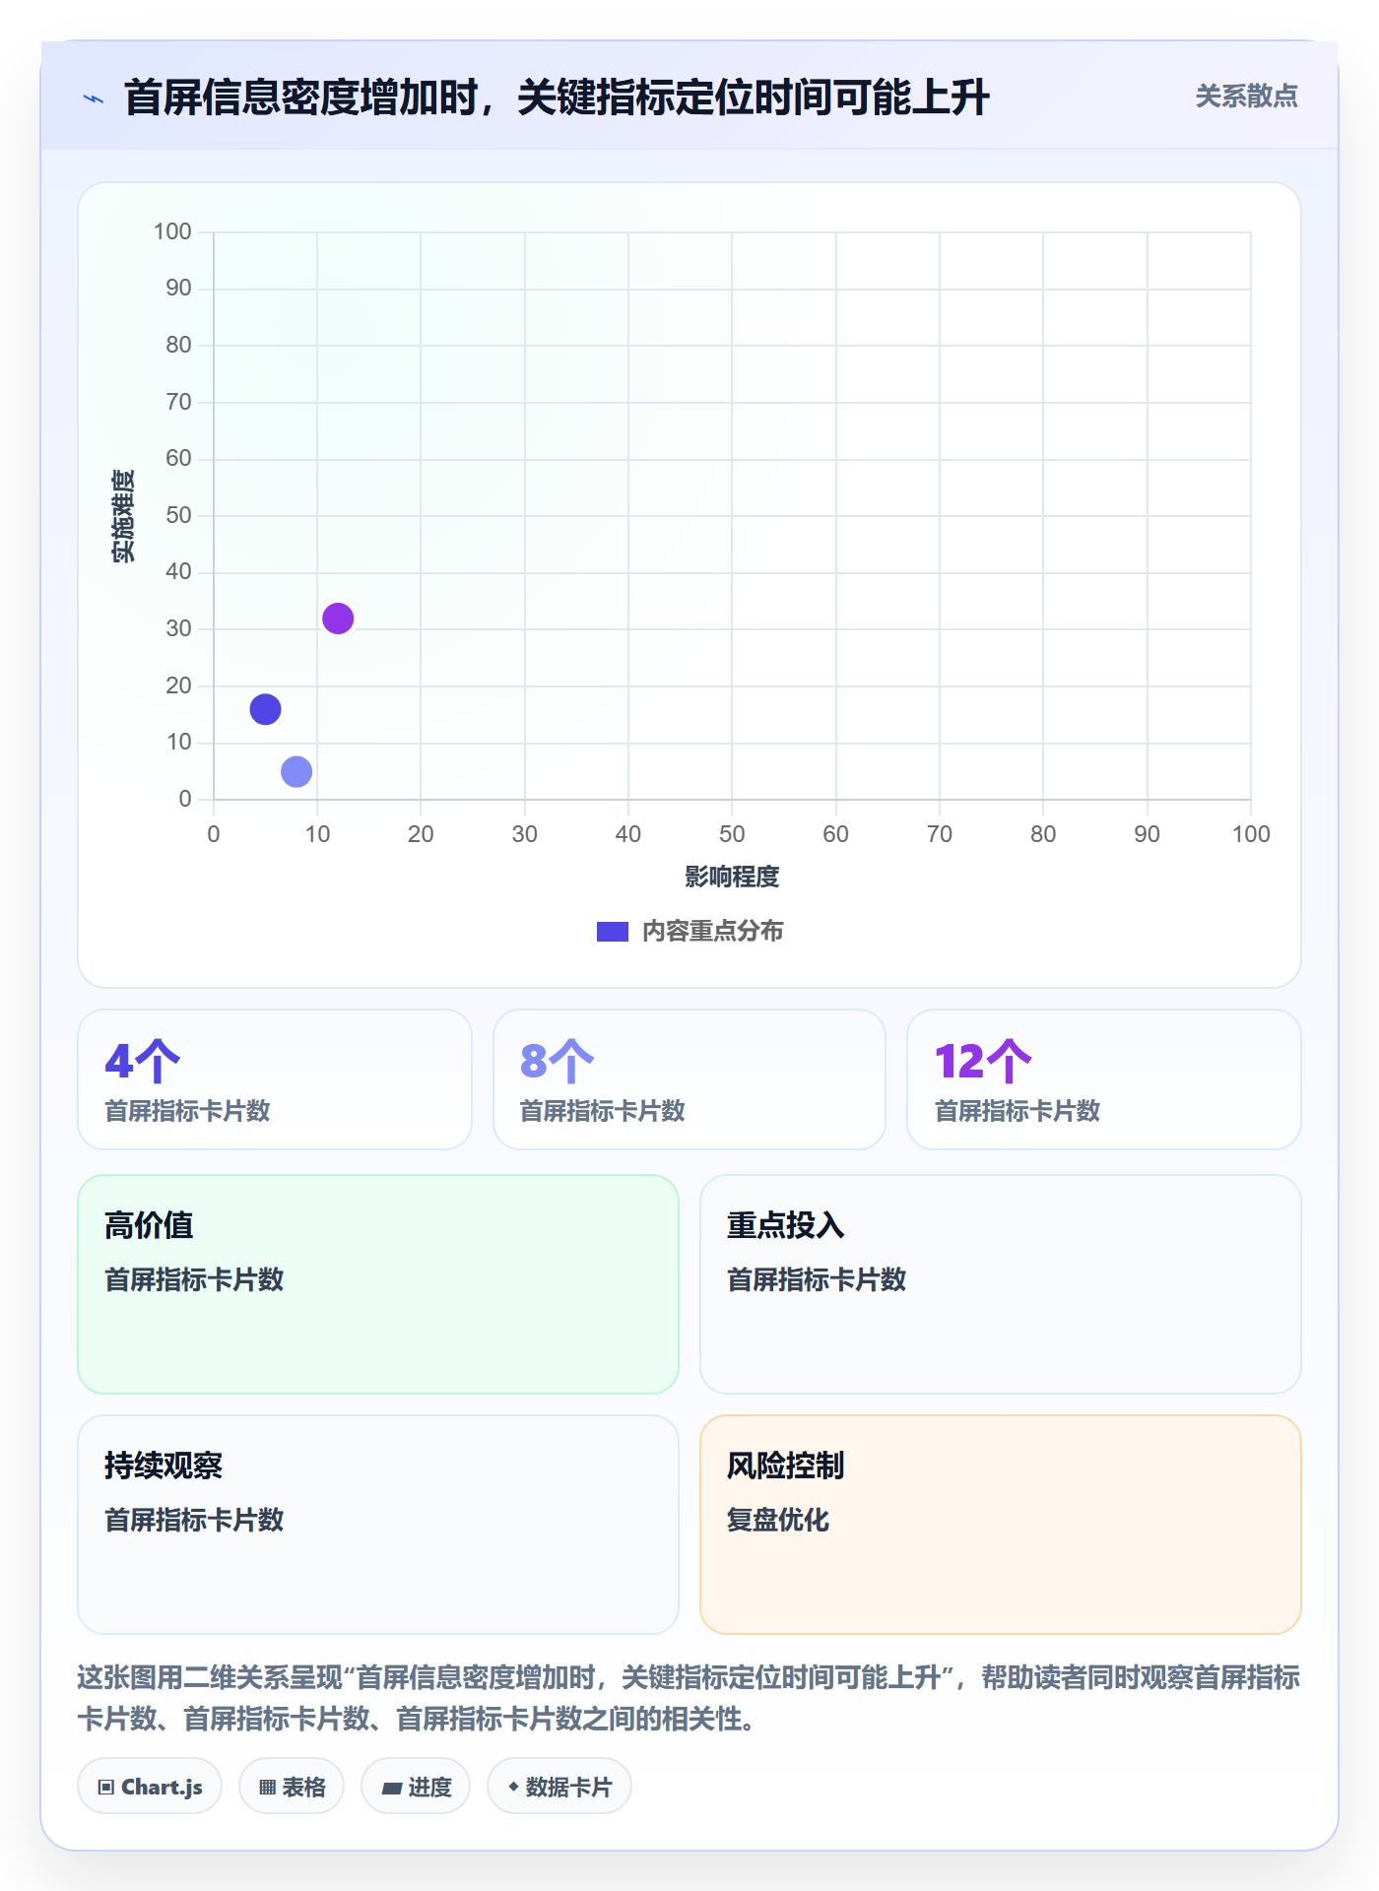Image resolution: width=1379 pixels, height=1891 pixels.
Task: Open the 4个 metric card
Action: coord(275,1079)
